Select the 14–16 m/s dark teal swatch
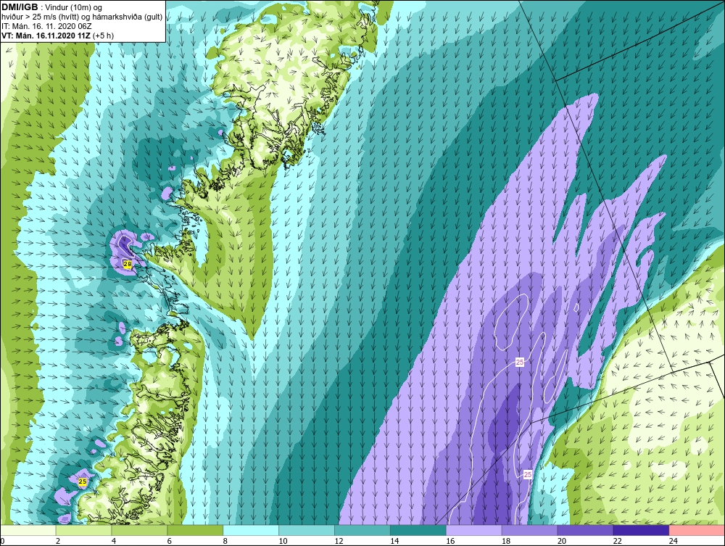725x546 pixels. pos(418,530)
